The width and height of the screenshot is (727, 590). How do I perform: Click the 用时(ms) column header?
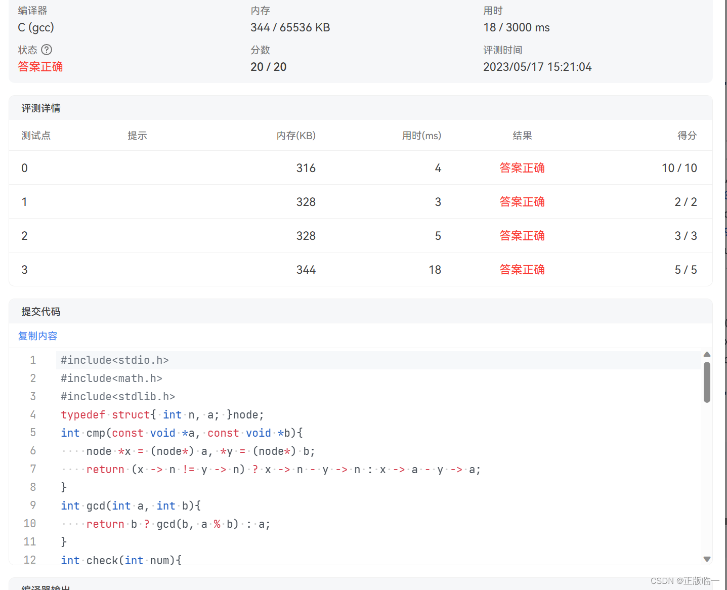click(x=421, y=135)
